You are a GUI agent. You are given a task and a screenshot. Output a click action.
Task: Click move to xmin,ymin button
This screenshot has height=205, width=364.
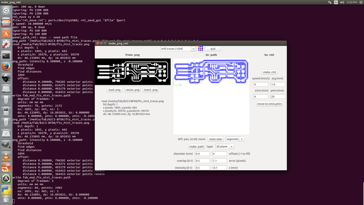269,104
